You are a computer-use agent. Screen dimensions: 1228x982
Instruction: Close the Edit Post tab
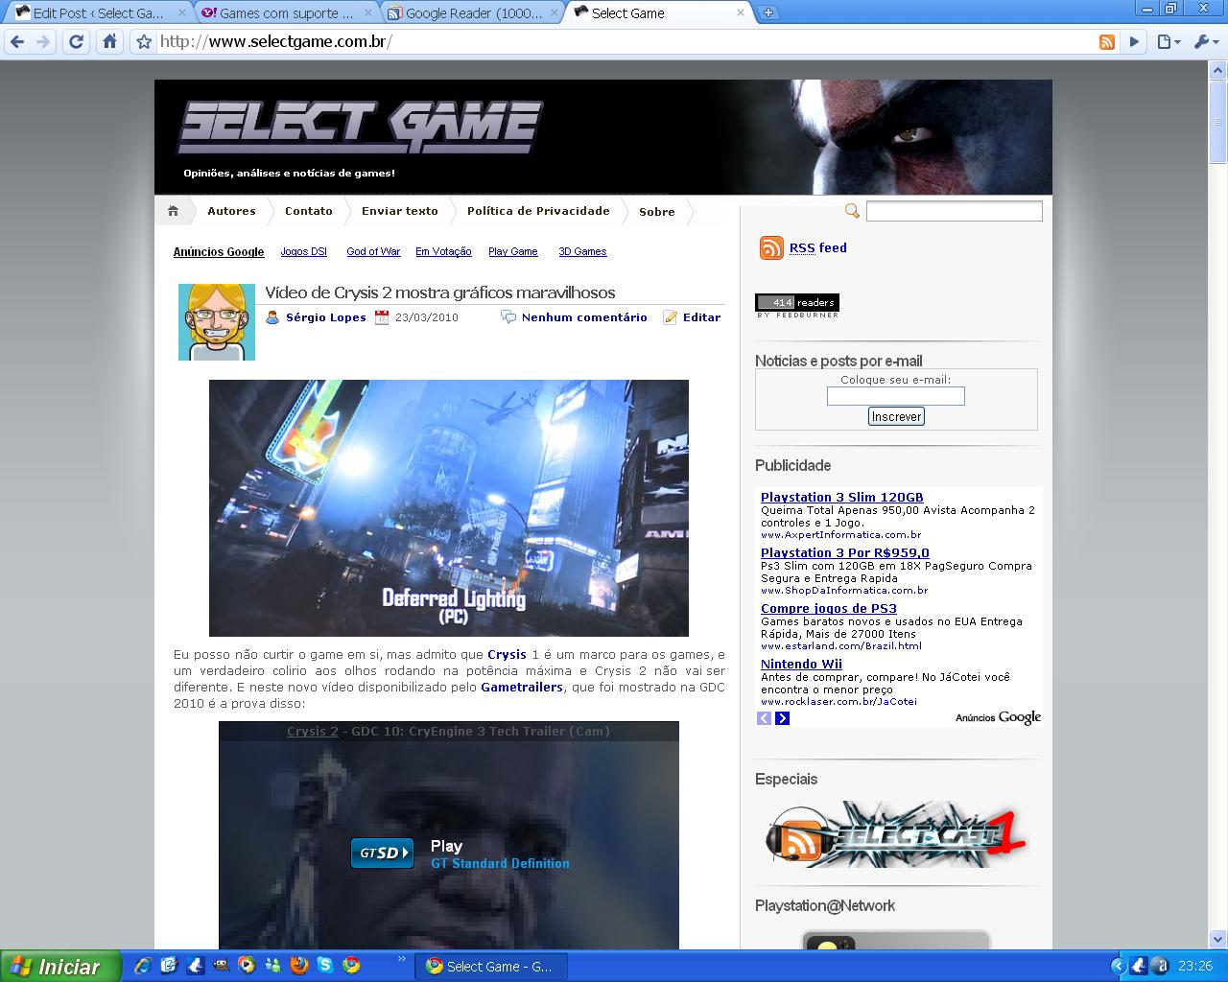pos(181,13)
